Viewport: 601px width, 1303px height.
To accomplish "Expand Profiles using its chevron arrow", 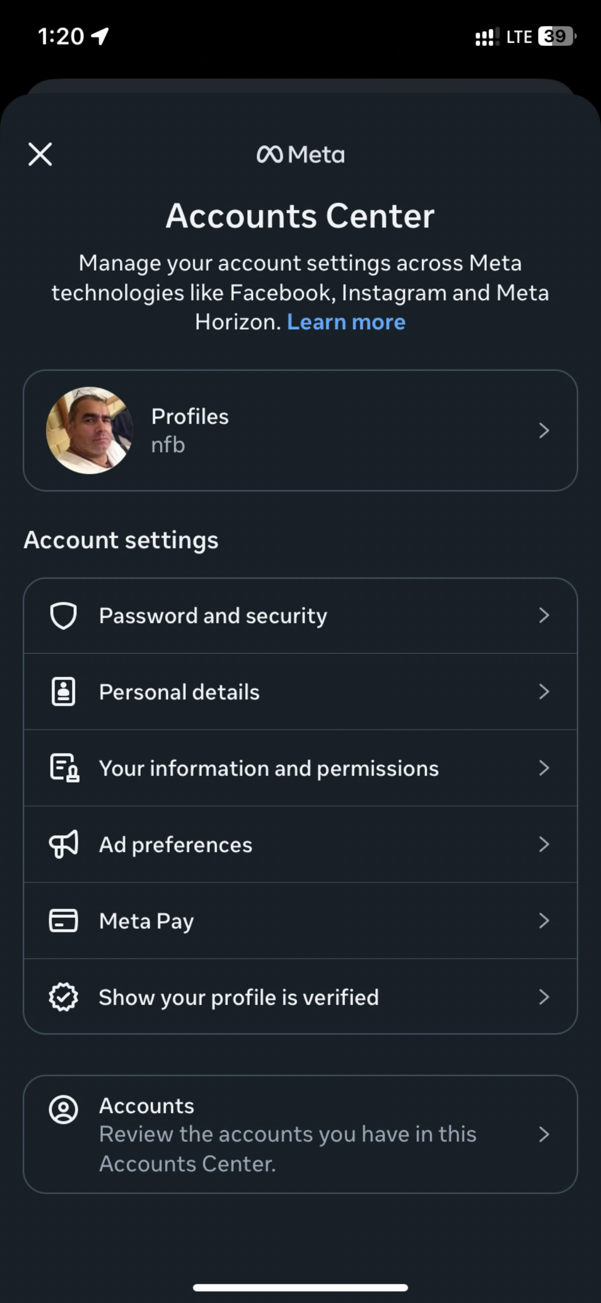I will pyautogui.click(x=544, y=430).
